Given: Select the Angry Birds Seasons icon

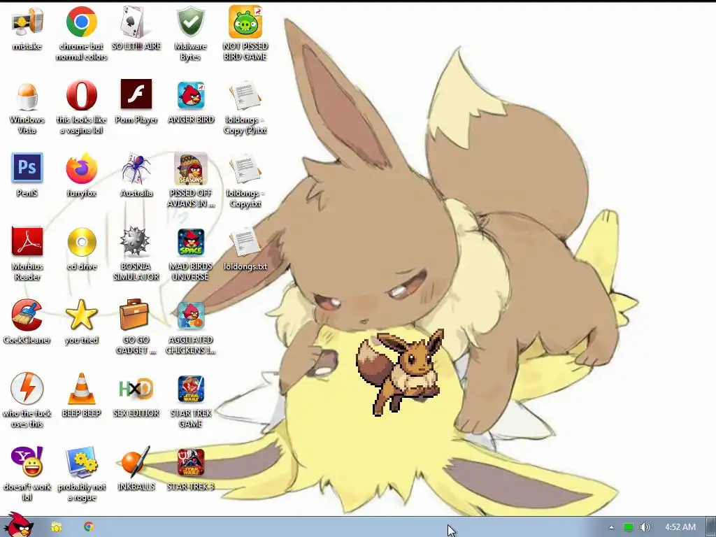Looking at the screenshot, I should pos(191,169).
